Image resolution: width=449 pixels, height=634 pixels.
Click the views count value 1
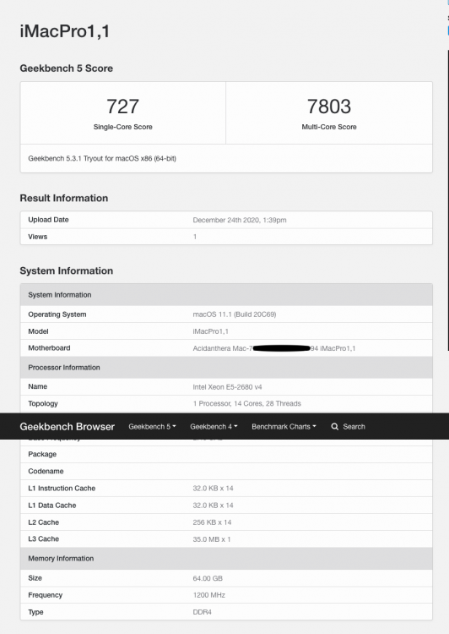pyautogui.click(x=195, y=237)
